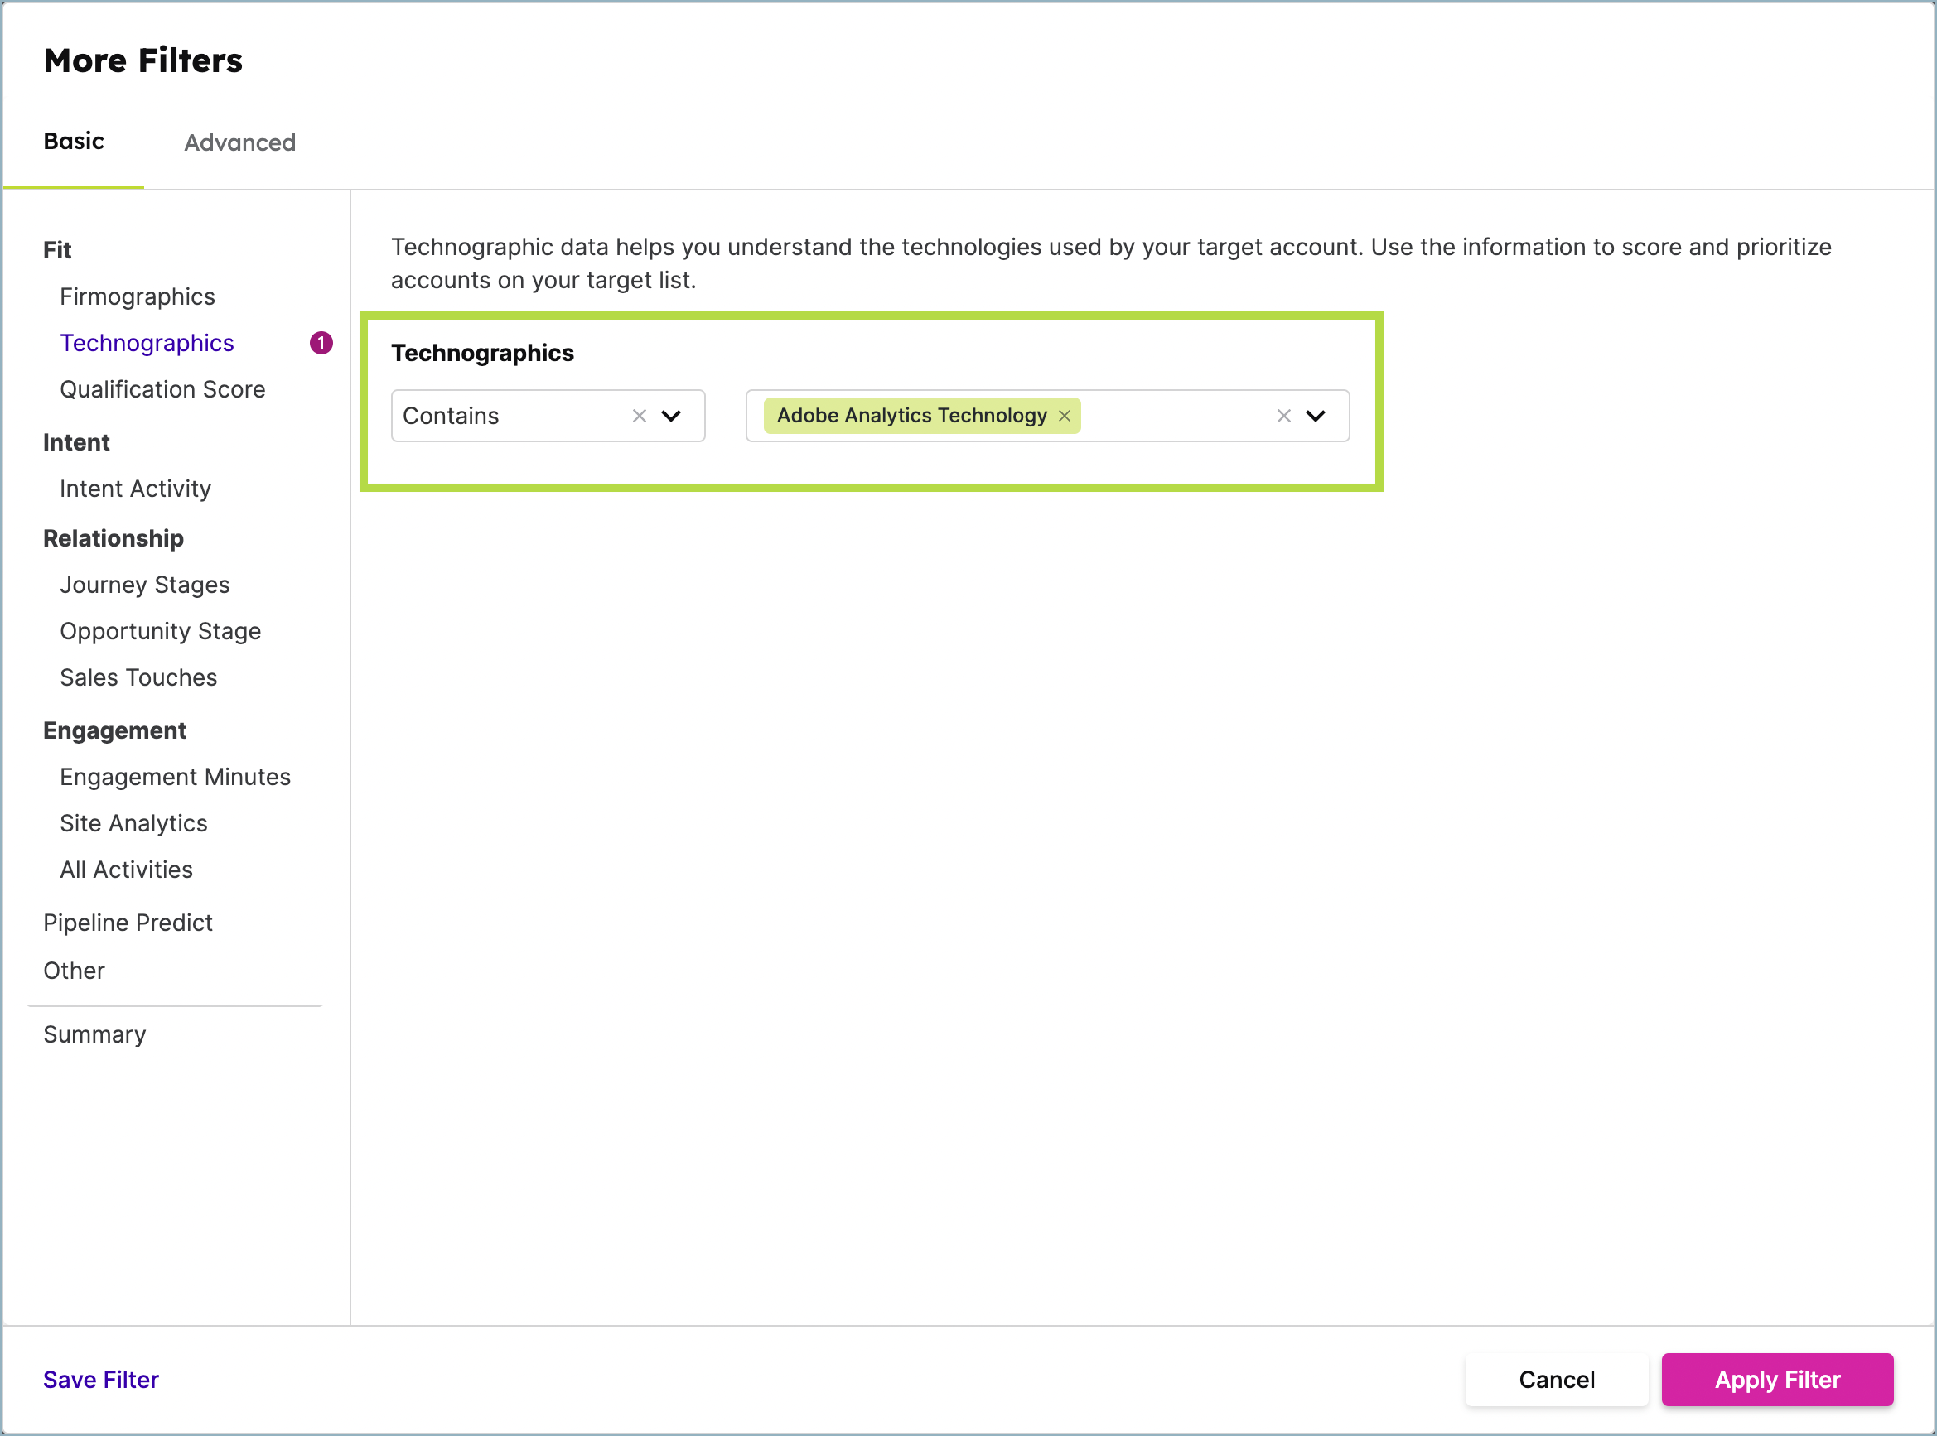The image size is (1937, 1436).
Task: Select the Qualification Score filter
Action: click(162, 389)
